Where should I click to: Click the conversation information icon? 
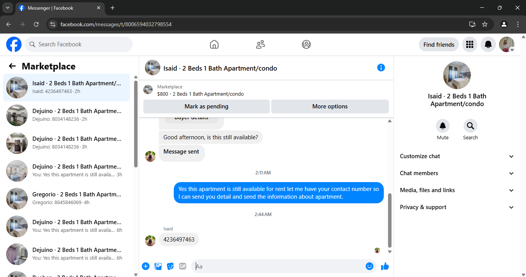pyautogui.click(x=381, y=68)
